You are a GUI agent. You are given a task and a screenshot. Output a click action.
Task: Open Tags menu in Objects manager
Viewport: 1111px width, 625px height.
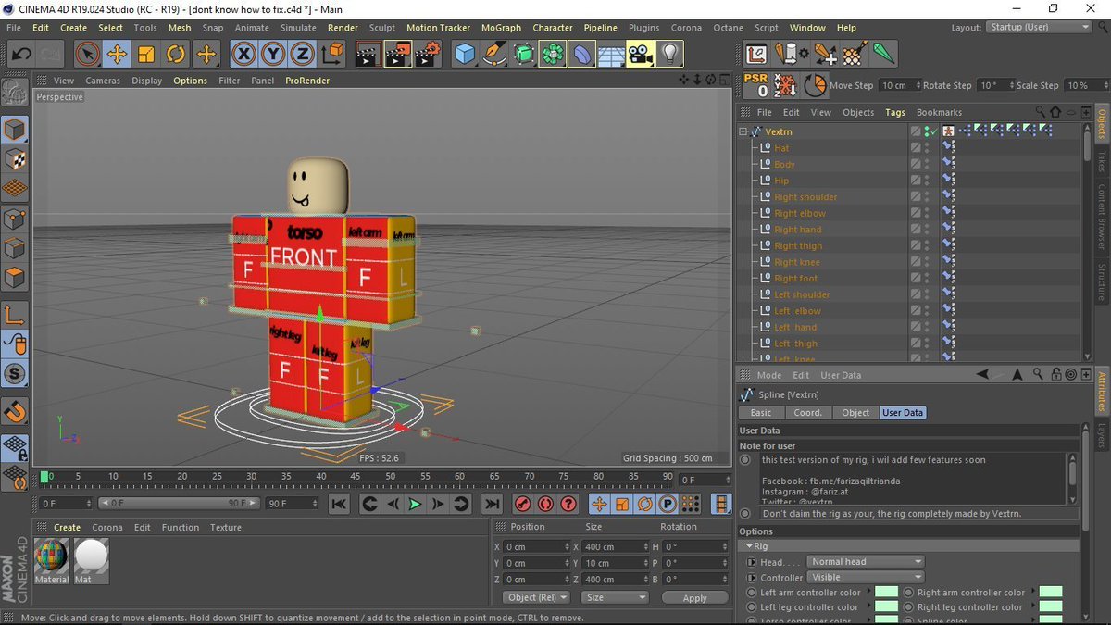[x=895, y=112]
